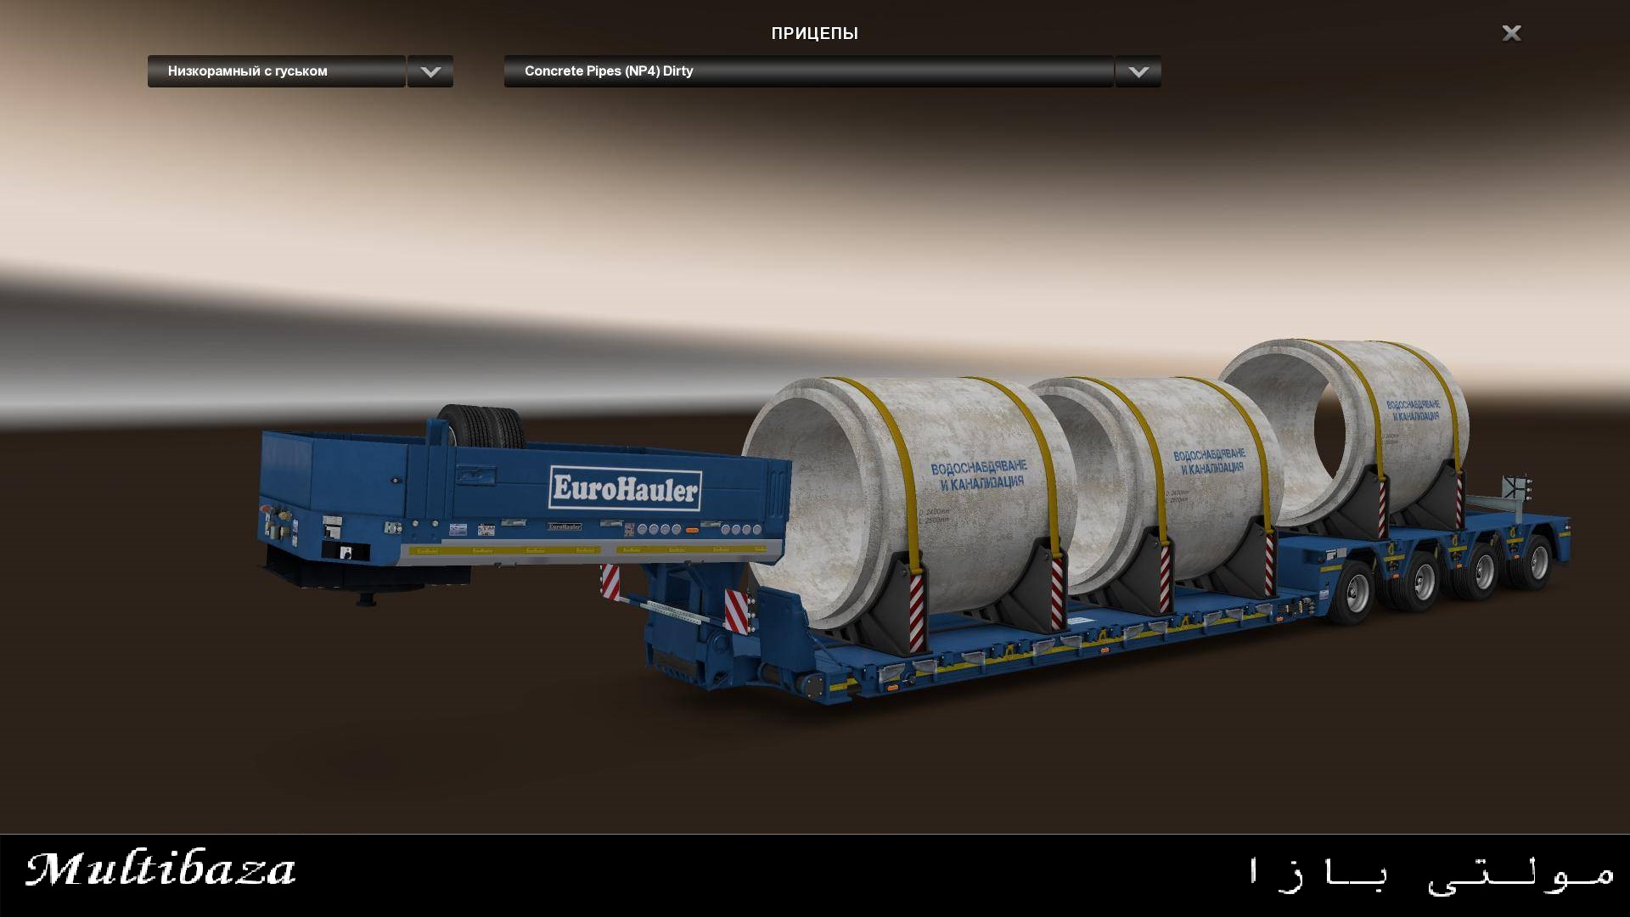Viewport: 1630px width, 917px height.
Task: Click the 'Низкорамный с гуськом' selection field
Action: pyautogui.click(x=276, y=71)
